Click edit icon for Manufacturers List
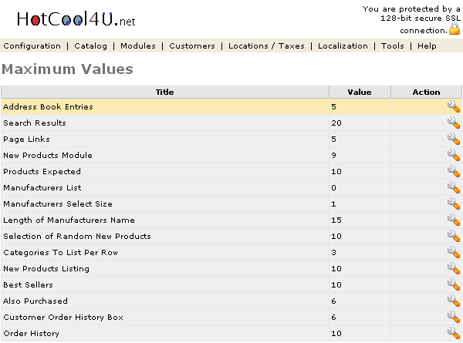The width and height of the screenshot is (463, 343). coord(453,188)
